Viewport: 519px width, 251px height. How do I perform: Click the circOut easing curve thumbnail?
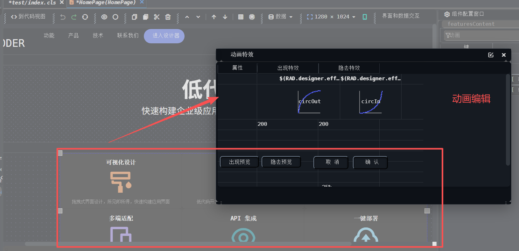click(x=309, y=102)
